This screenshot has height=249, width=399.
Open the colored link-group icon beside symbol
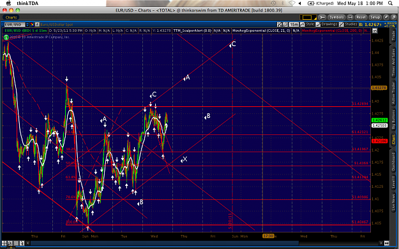[32, 25]
